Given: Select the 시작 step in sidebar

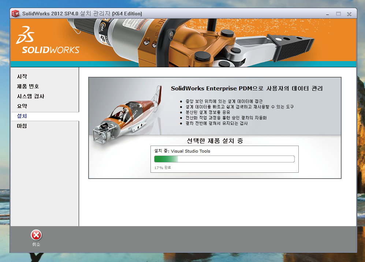Looking at the screenshot, I should (x=22, y=76).
